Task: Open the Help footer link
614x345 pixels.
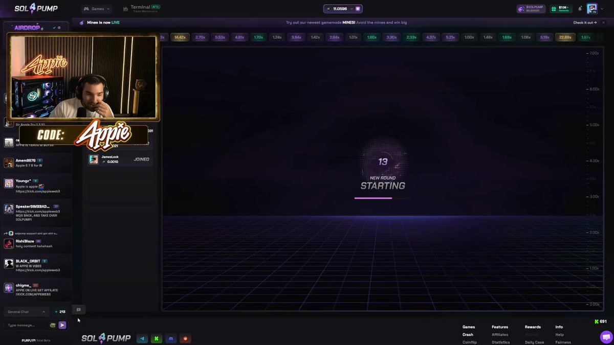Action: tap(560, 335)
